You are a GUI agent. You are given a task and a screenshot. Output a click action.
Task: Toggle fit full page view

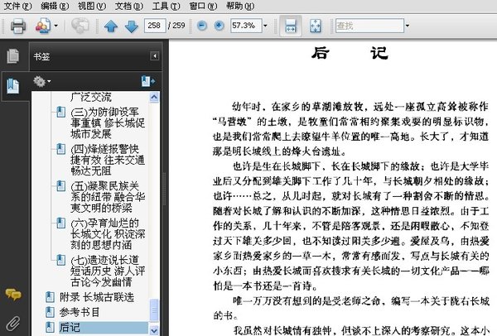tap(315, 26)
